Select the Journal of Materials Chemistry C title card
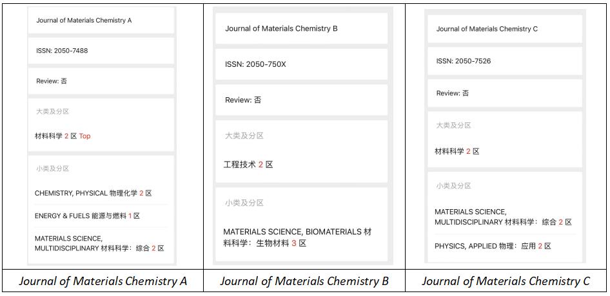The image size is (610, 296). point(505,29)
